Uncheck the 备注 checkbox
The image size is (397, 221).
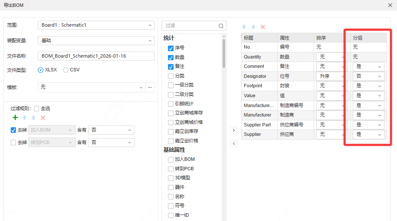click(x=171, y=67)
